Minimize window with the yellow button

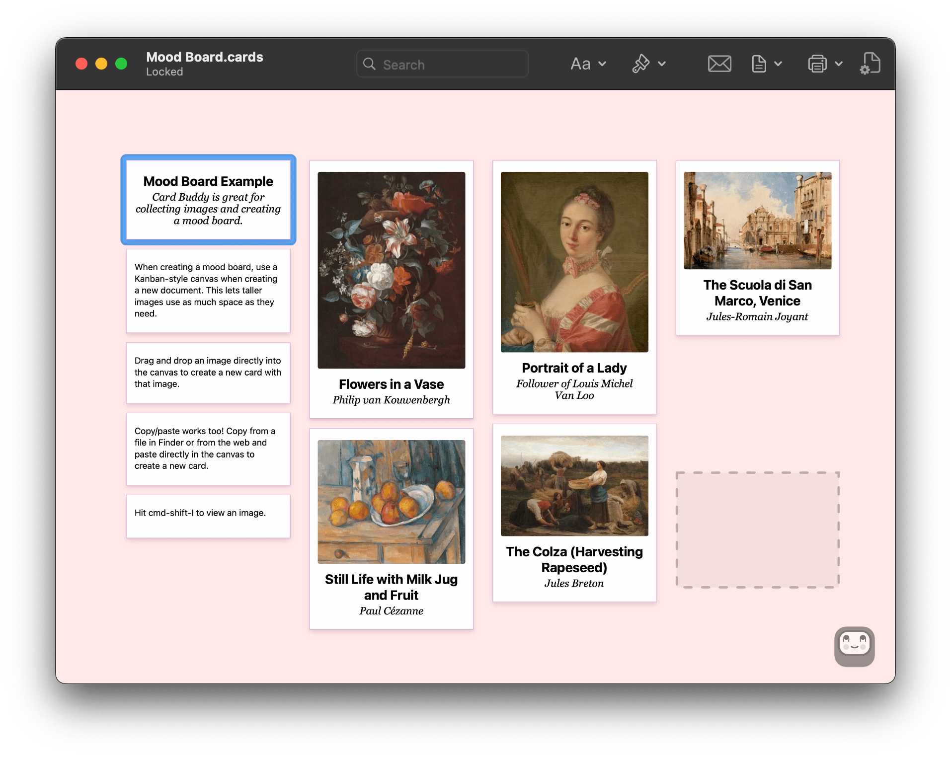pyautogui.click(x=101, y=64)
